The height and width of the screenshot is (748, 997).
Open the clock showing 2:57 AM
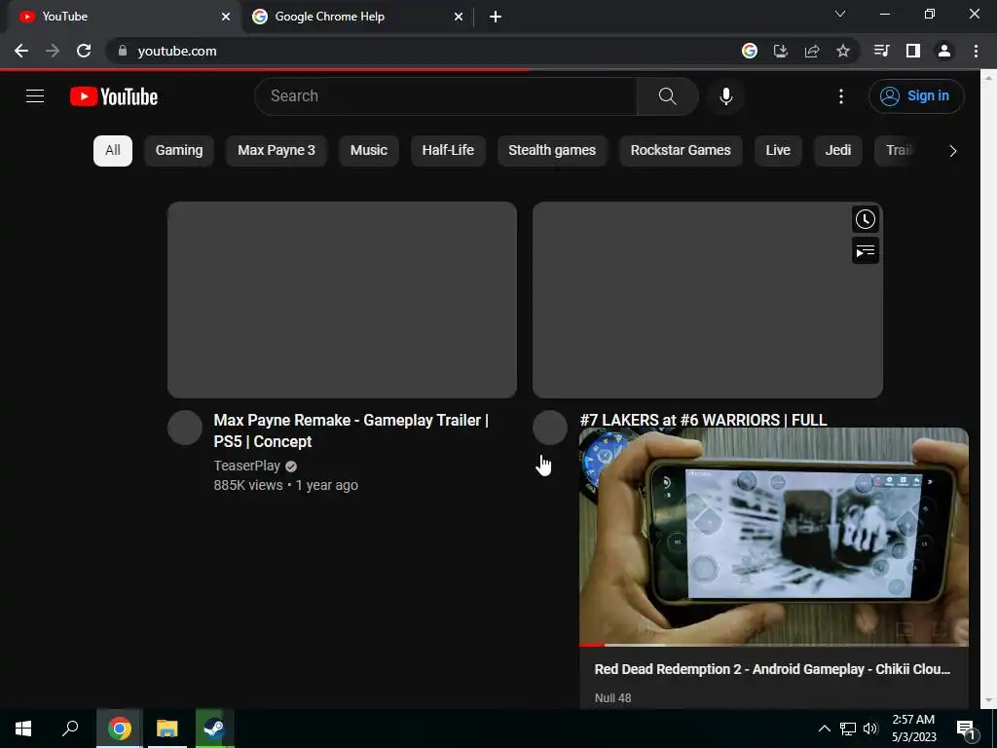(913, 729)
